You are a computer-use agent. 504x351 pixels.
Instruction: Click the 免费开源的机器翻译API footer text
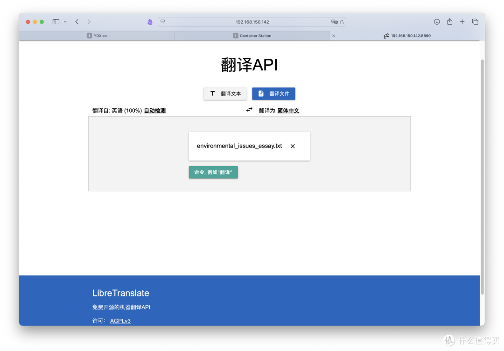coord(121,307)
